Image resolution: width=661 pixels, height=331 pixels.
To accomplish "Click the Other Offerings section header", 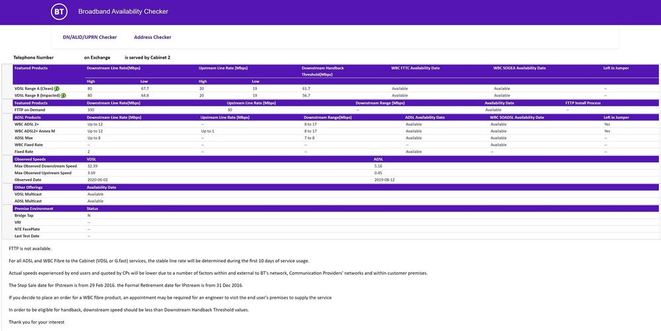I will [x=28, y=187].
